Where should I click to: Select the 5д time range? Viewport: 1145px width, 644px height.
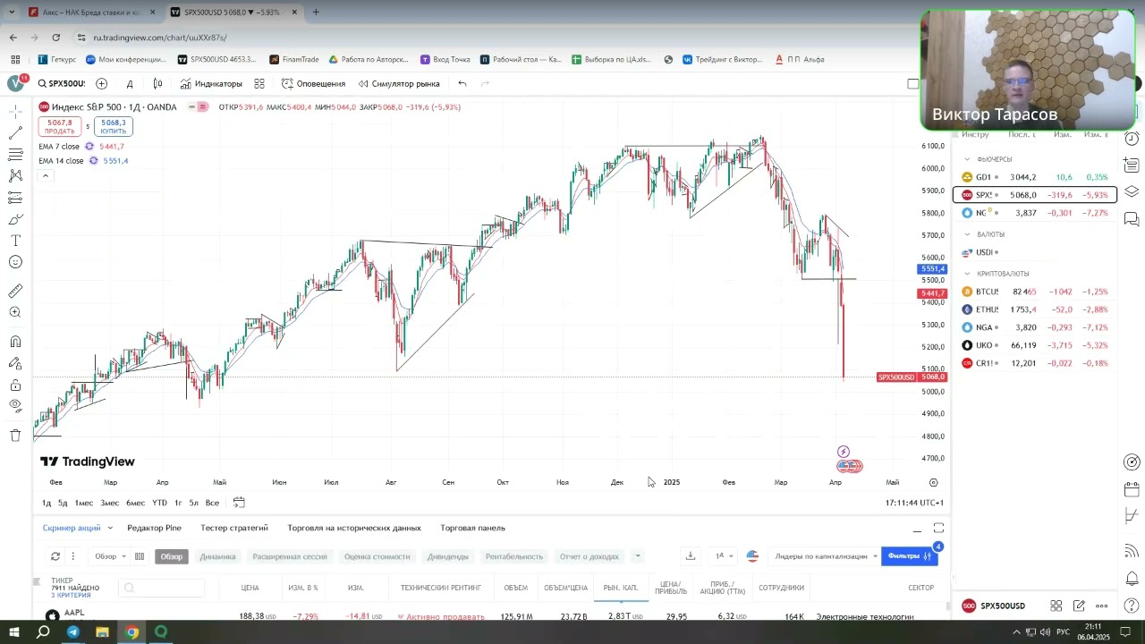63,503
